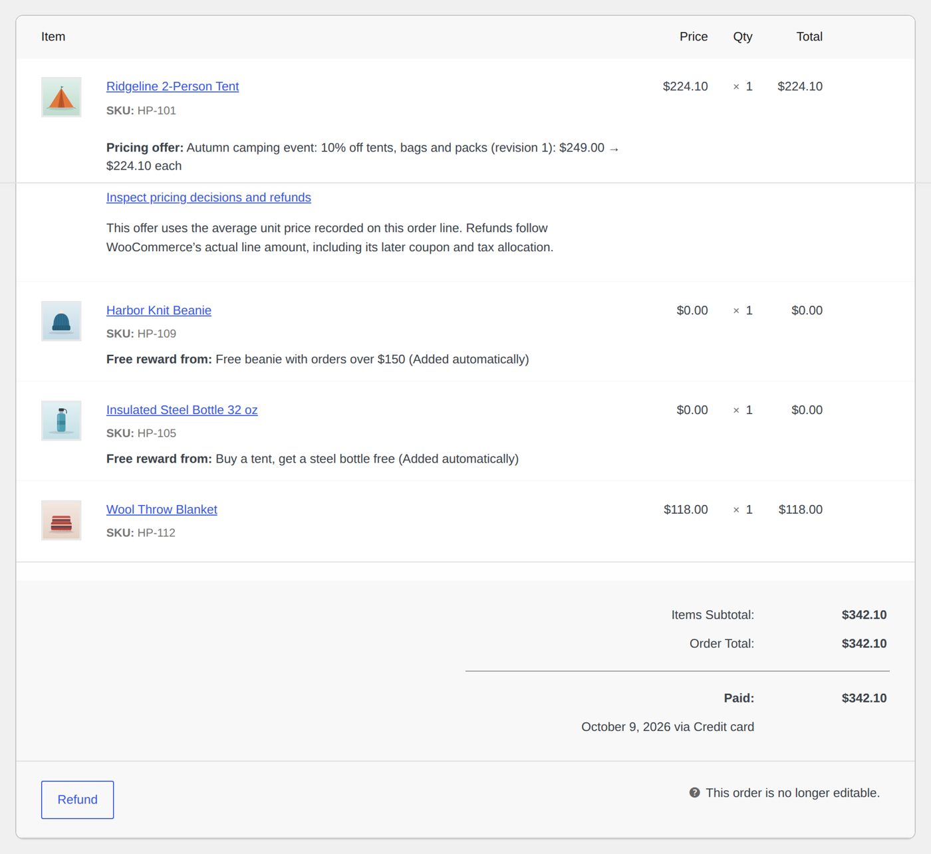Click the Paid amount $342.10
Image resolution: width=931 pixels, height=854 pixels.
[x=864, y=698]
